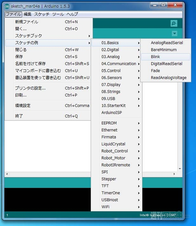Open the BareMinimum example

point(166,50)
